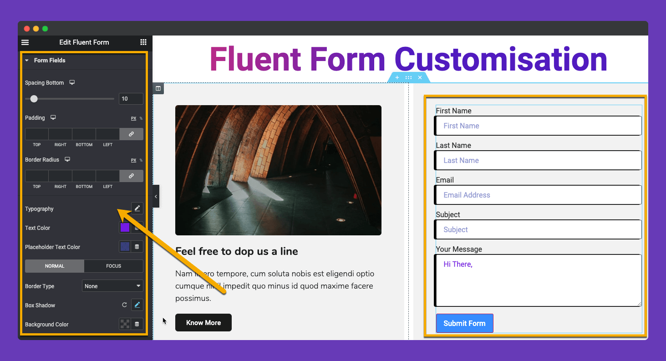Screen dimensions: 666x361
Task: Open Placeholder Text Color global colors icon
Action: 137,247
